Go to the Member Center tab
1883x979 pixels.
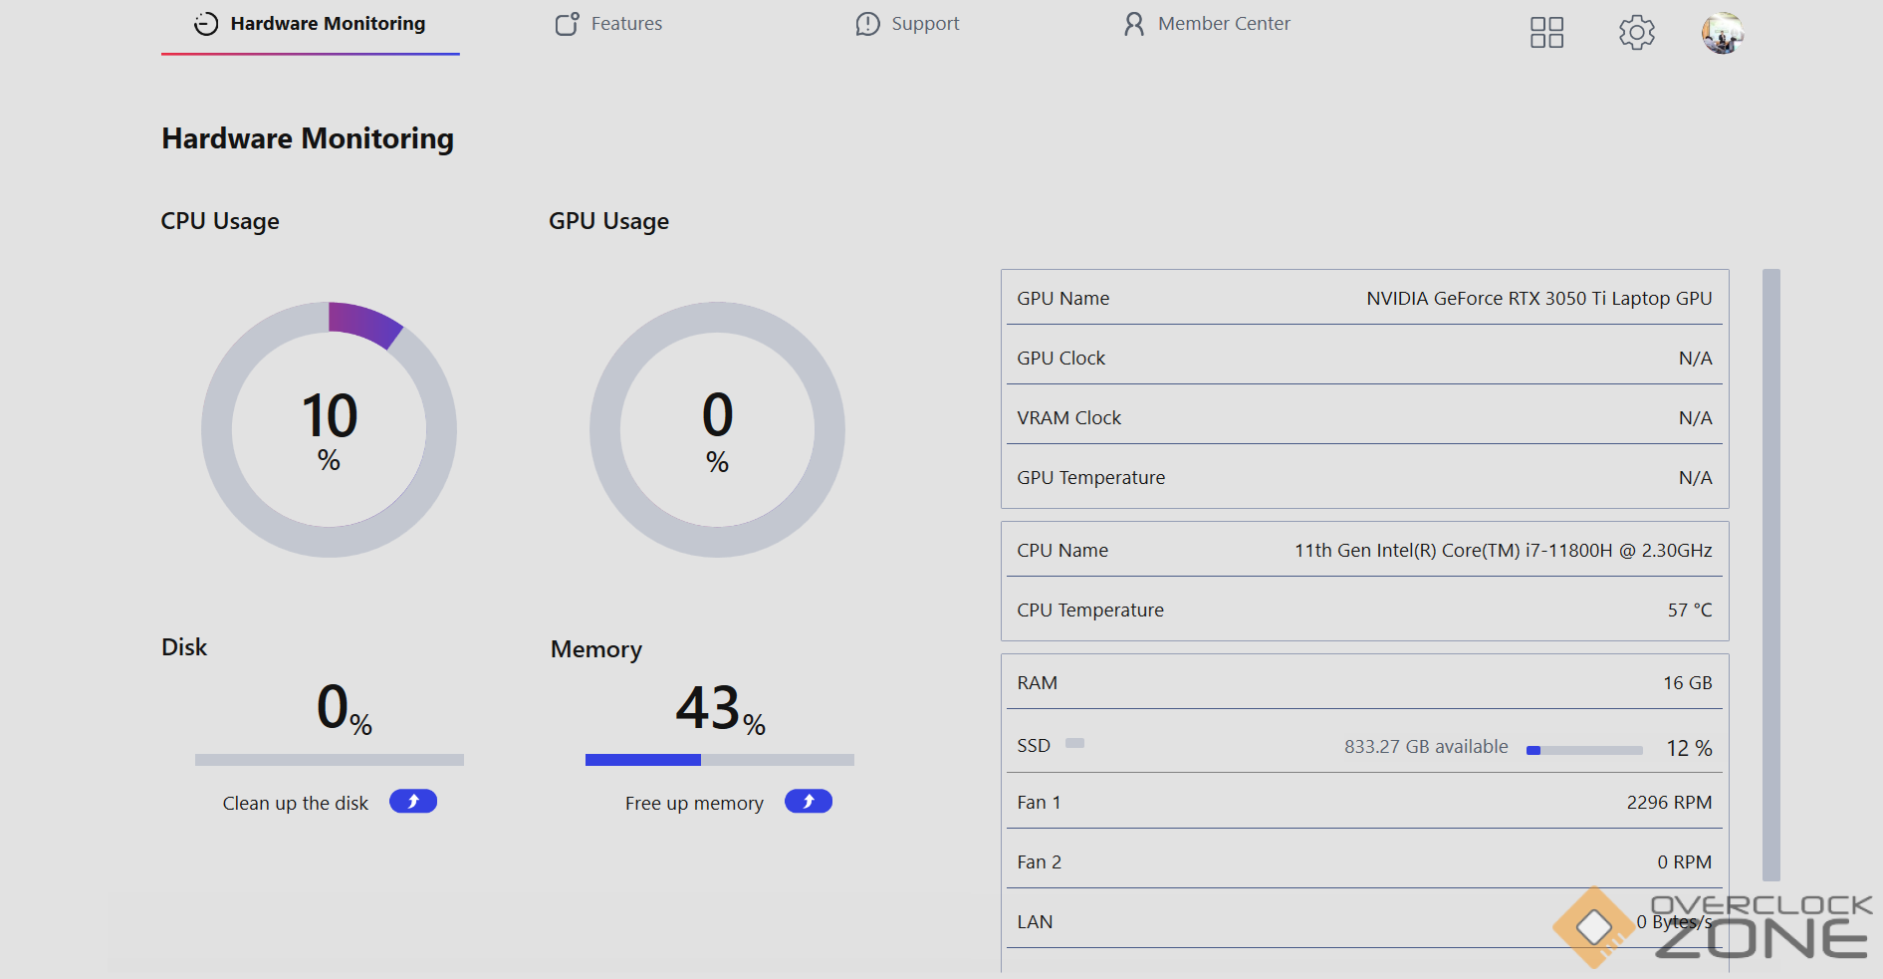(x=1223, y=24)
